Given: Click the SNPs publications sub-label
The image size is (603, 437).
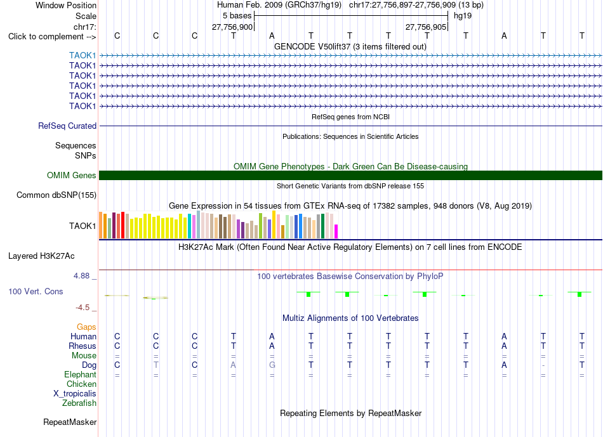Looking at the screenshot, I should 86,155.
